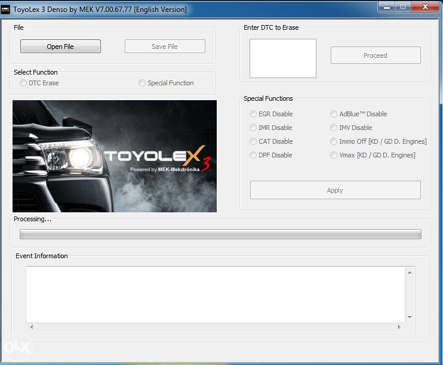Image resolution: width=443 pixels, height=365 pixels.
Task: Click the Proceed button
Action: click(376, 55)
